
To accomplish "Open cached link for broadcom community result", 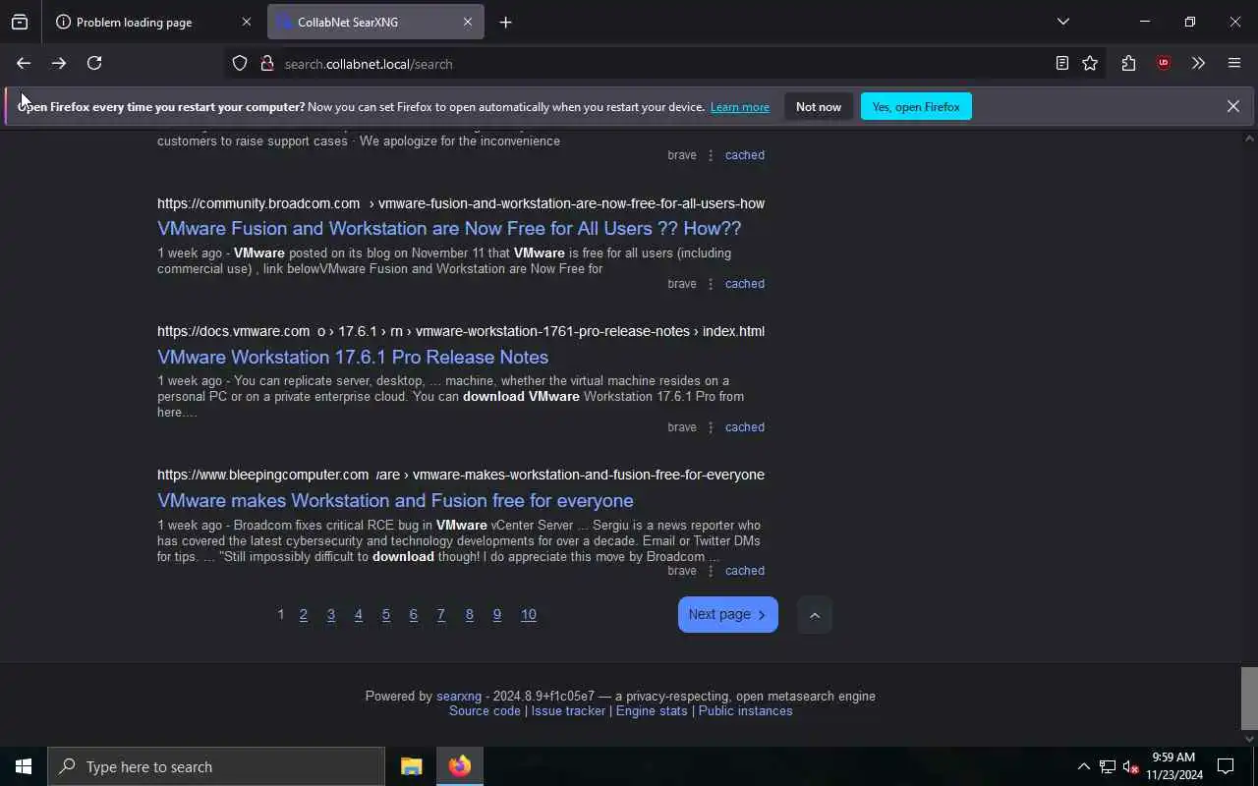I will (744, 284).
